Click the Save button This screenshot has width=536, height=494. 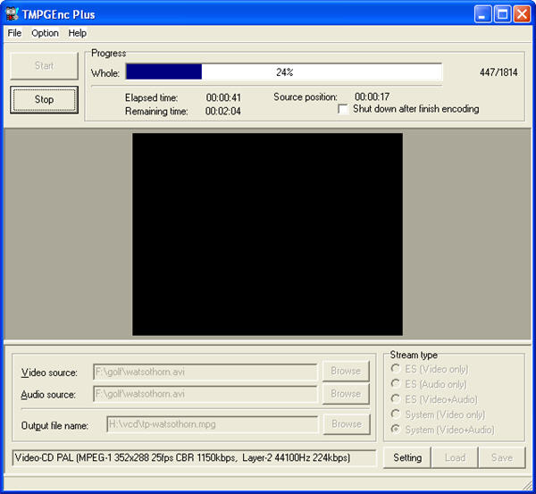(x=502, y=457)
